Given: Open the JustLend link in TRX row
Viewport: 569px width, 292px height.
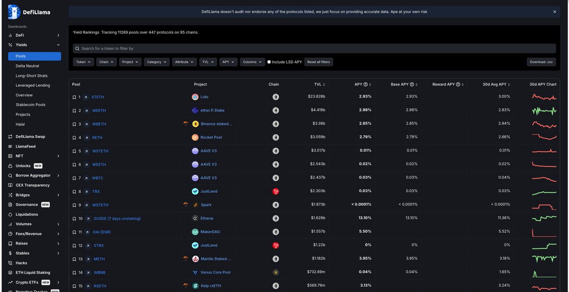Looking at the screenshot, I should pyautogui.click(x=209, y=192).
